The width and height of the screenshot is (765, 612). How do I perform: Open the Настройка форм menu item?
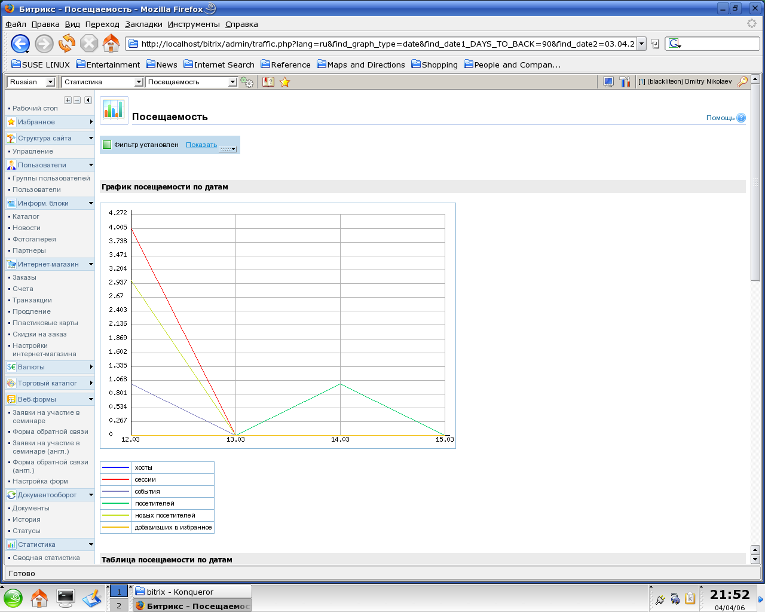[x=41, y=481]
